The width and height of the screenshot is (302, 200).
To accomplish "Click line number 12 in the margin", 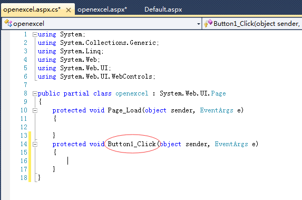I will pos(24,127).
